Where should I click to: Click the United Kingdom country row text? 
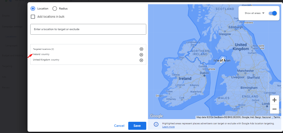pyautogui.click(x=46, y=60)
